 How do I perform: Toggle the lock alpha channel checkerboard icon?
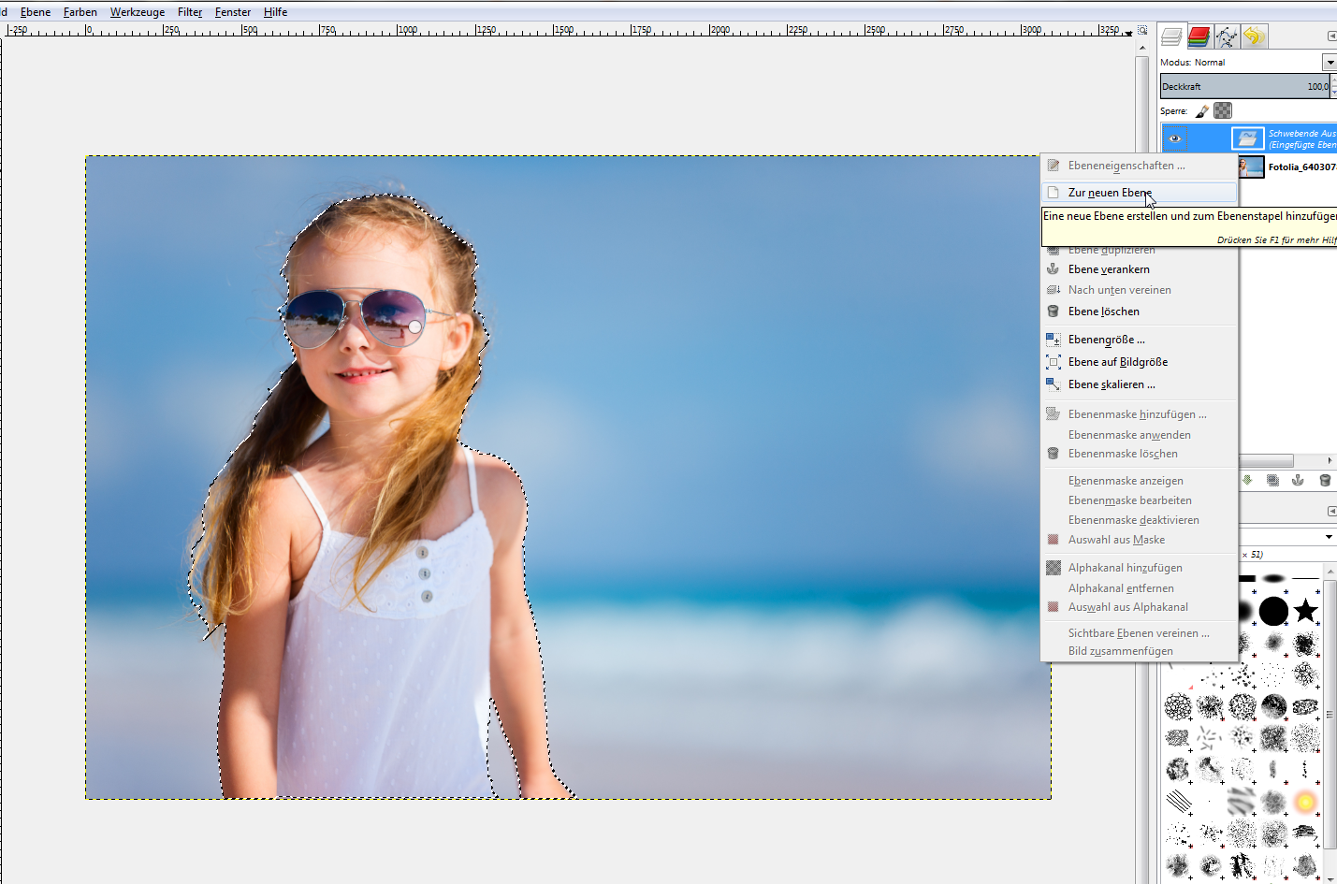pyautogui.click(x=1223, y=111)
